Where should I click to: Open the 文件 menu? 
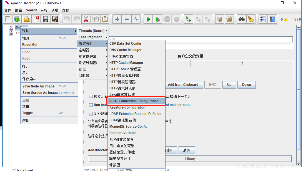pos(8,10)
